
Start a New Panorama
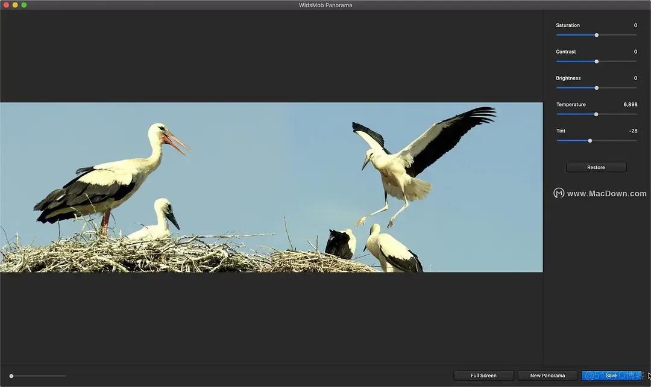(x=547, y=376)
